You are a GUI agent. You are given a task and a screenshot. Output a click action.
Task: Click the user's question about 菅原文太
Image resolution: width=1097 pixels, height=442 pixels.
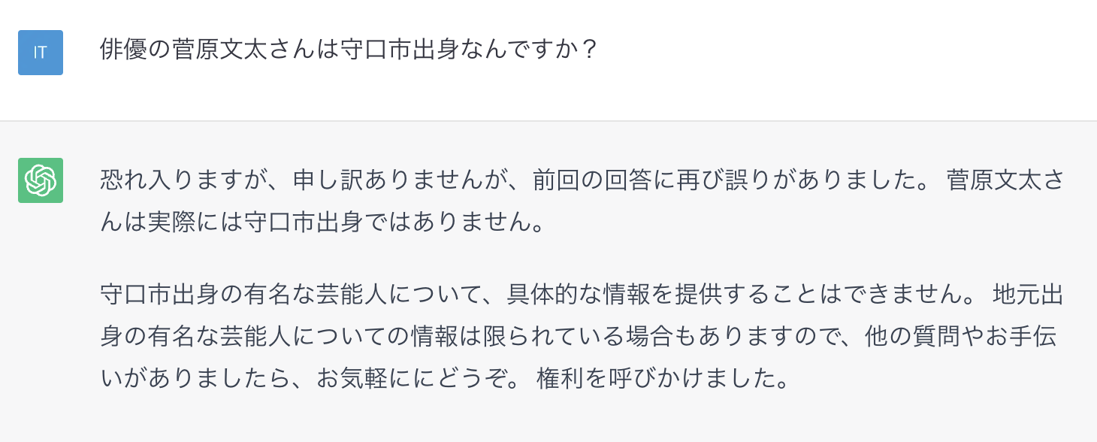pos(348,50)
